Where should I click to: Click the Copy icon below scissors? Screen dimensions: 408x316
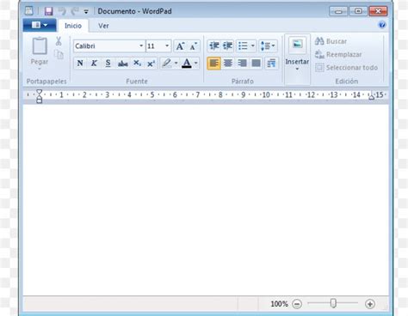(59, 54)
